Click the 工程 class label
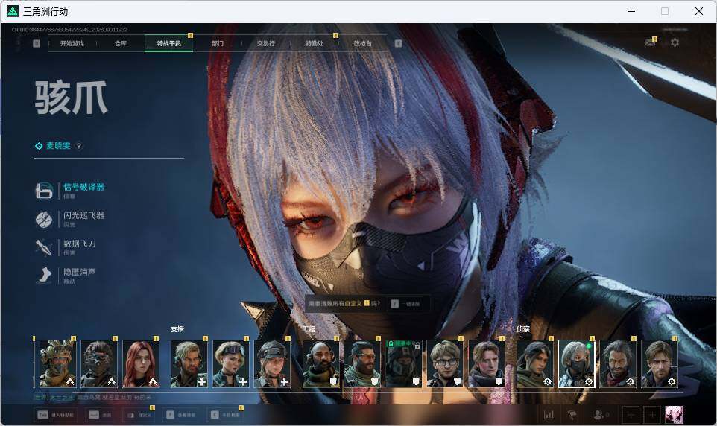 click(x=309, y=329)
